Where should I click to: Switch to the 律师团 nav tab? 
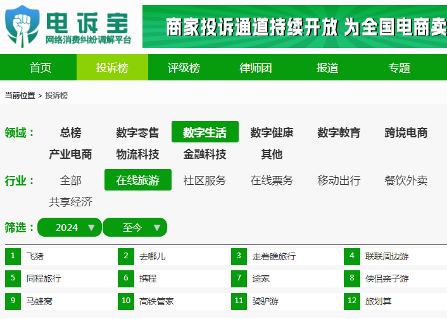[256, 67]
